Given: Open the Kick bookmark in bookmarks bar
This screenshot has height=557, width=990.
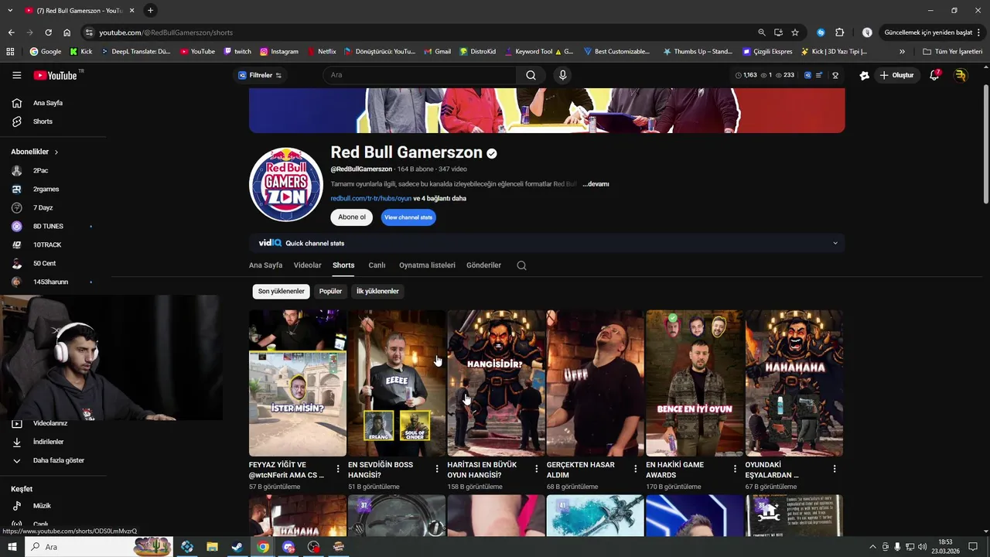Looking at the screenshot, I should (80, 52).
